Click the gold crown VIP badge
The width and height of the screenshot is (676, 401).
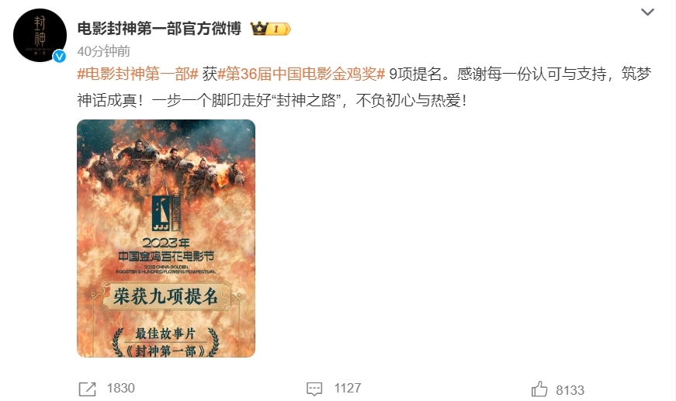pyautogui.click(x=271, y=29)
